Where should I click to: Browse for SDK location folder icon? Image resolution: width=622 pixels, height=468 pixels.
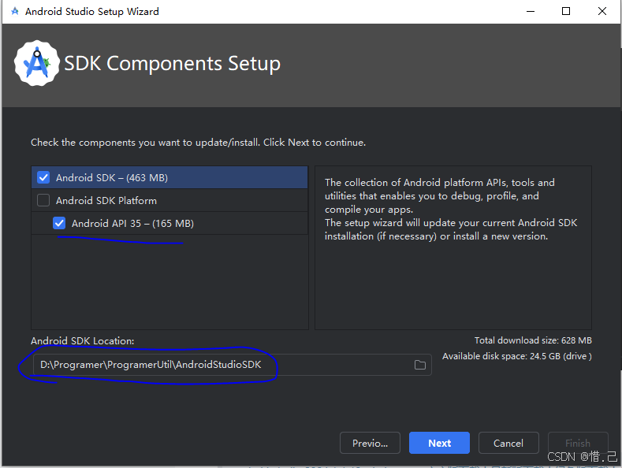pyautogui.click(x=419, y=365)
